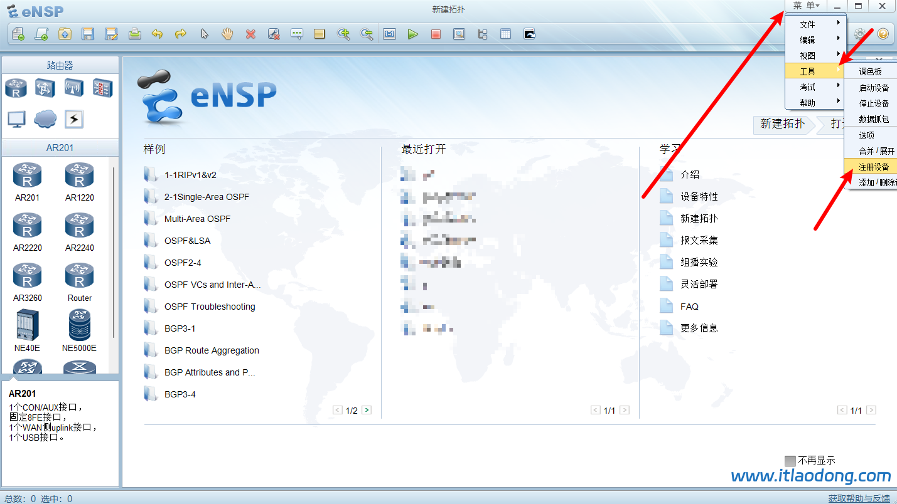Open the 菜单 dropdown menu
Screen dimensions: 897x504
pyautogui.click(x=805, y=6)
